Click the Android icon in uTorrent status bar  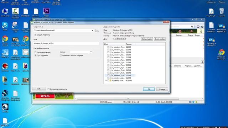(196, 102)
